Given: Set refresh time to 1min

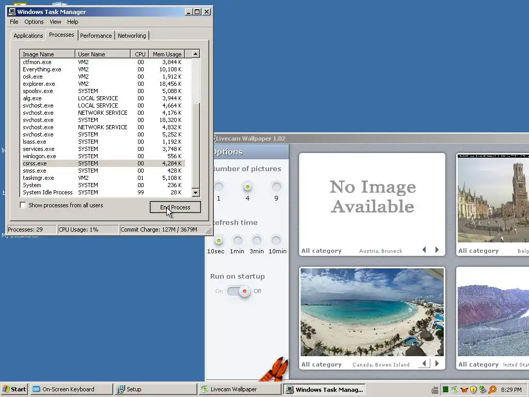Looking at the screenshot, I should [238, 240].
